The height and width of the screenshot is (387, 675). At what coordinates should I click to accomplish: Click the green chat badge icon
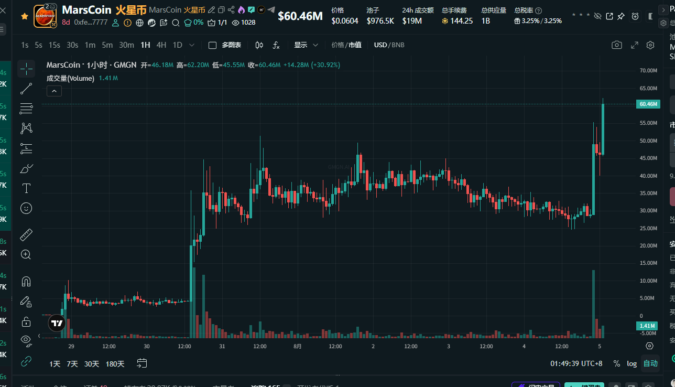pyautogui.click(x=251, y=10)
